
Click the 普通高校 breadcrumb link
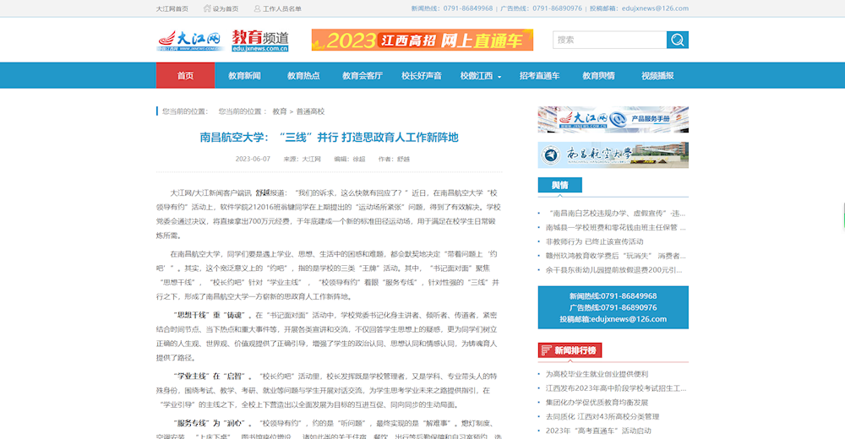point(310,111)
